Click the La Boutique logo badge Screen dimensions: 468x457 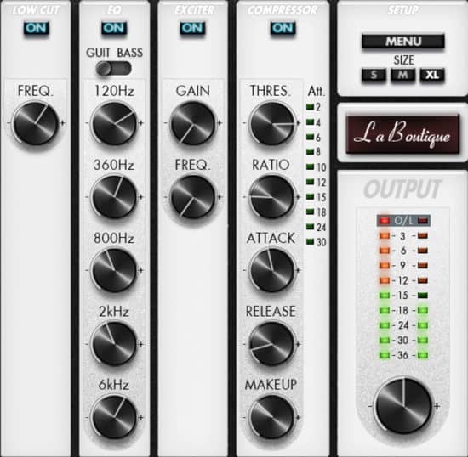tap(402, 134)
